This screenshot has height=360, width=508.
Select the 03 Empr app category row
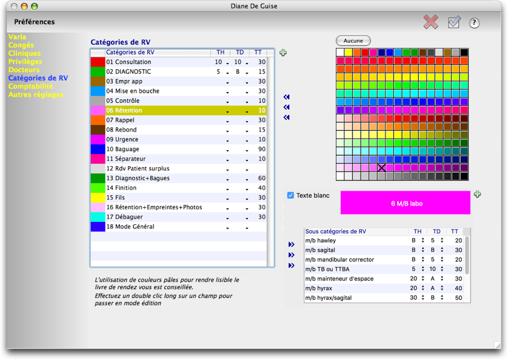point(179,81)
